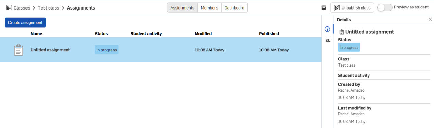Click In progress badge in table row
The width and height of the screenshot is (434, 128).
(x=106, y=50)
